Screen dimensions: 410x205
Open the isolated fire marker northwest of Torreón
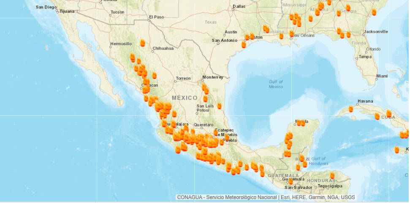[155, 75]
